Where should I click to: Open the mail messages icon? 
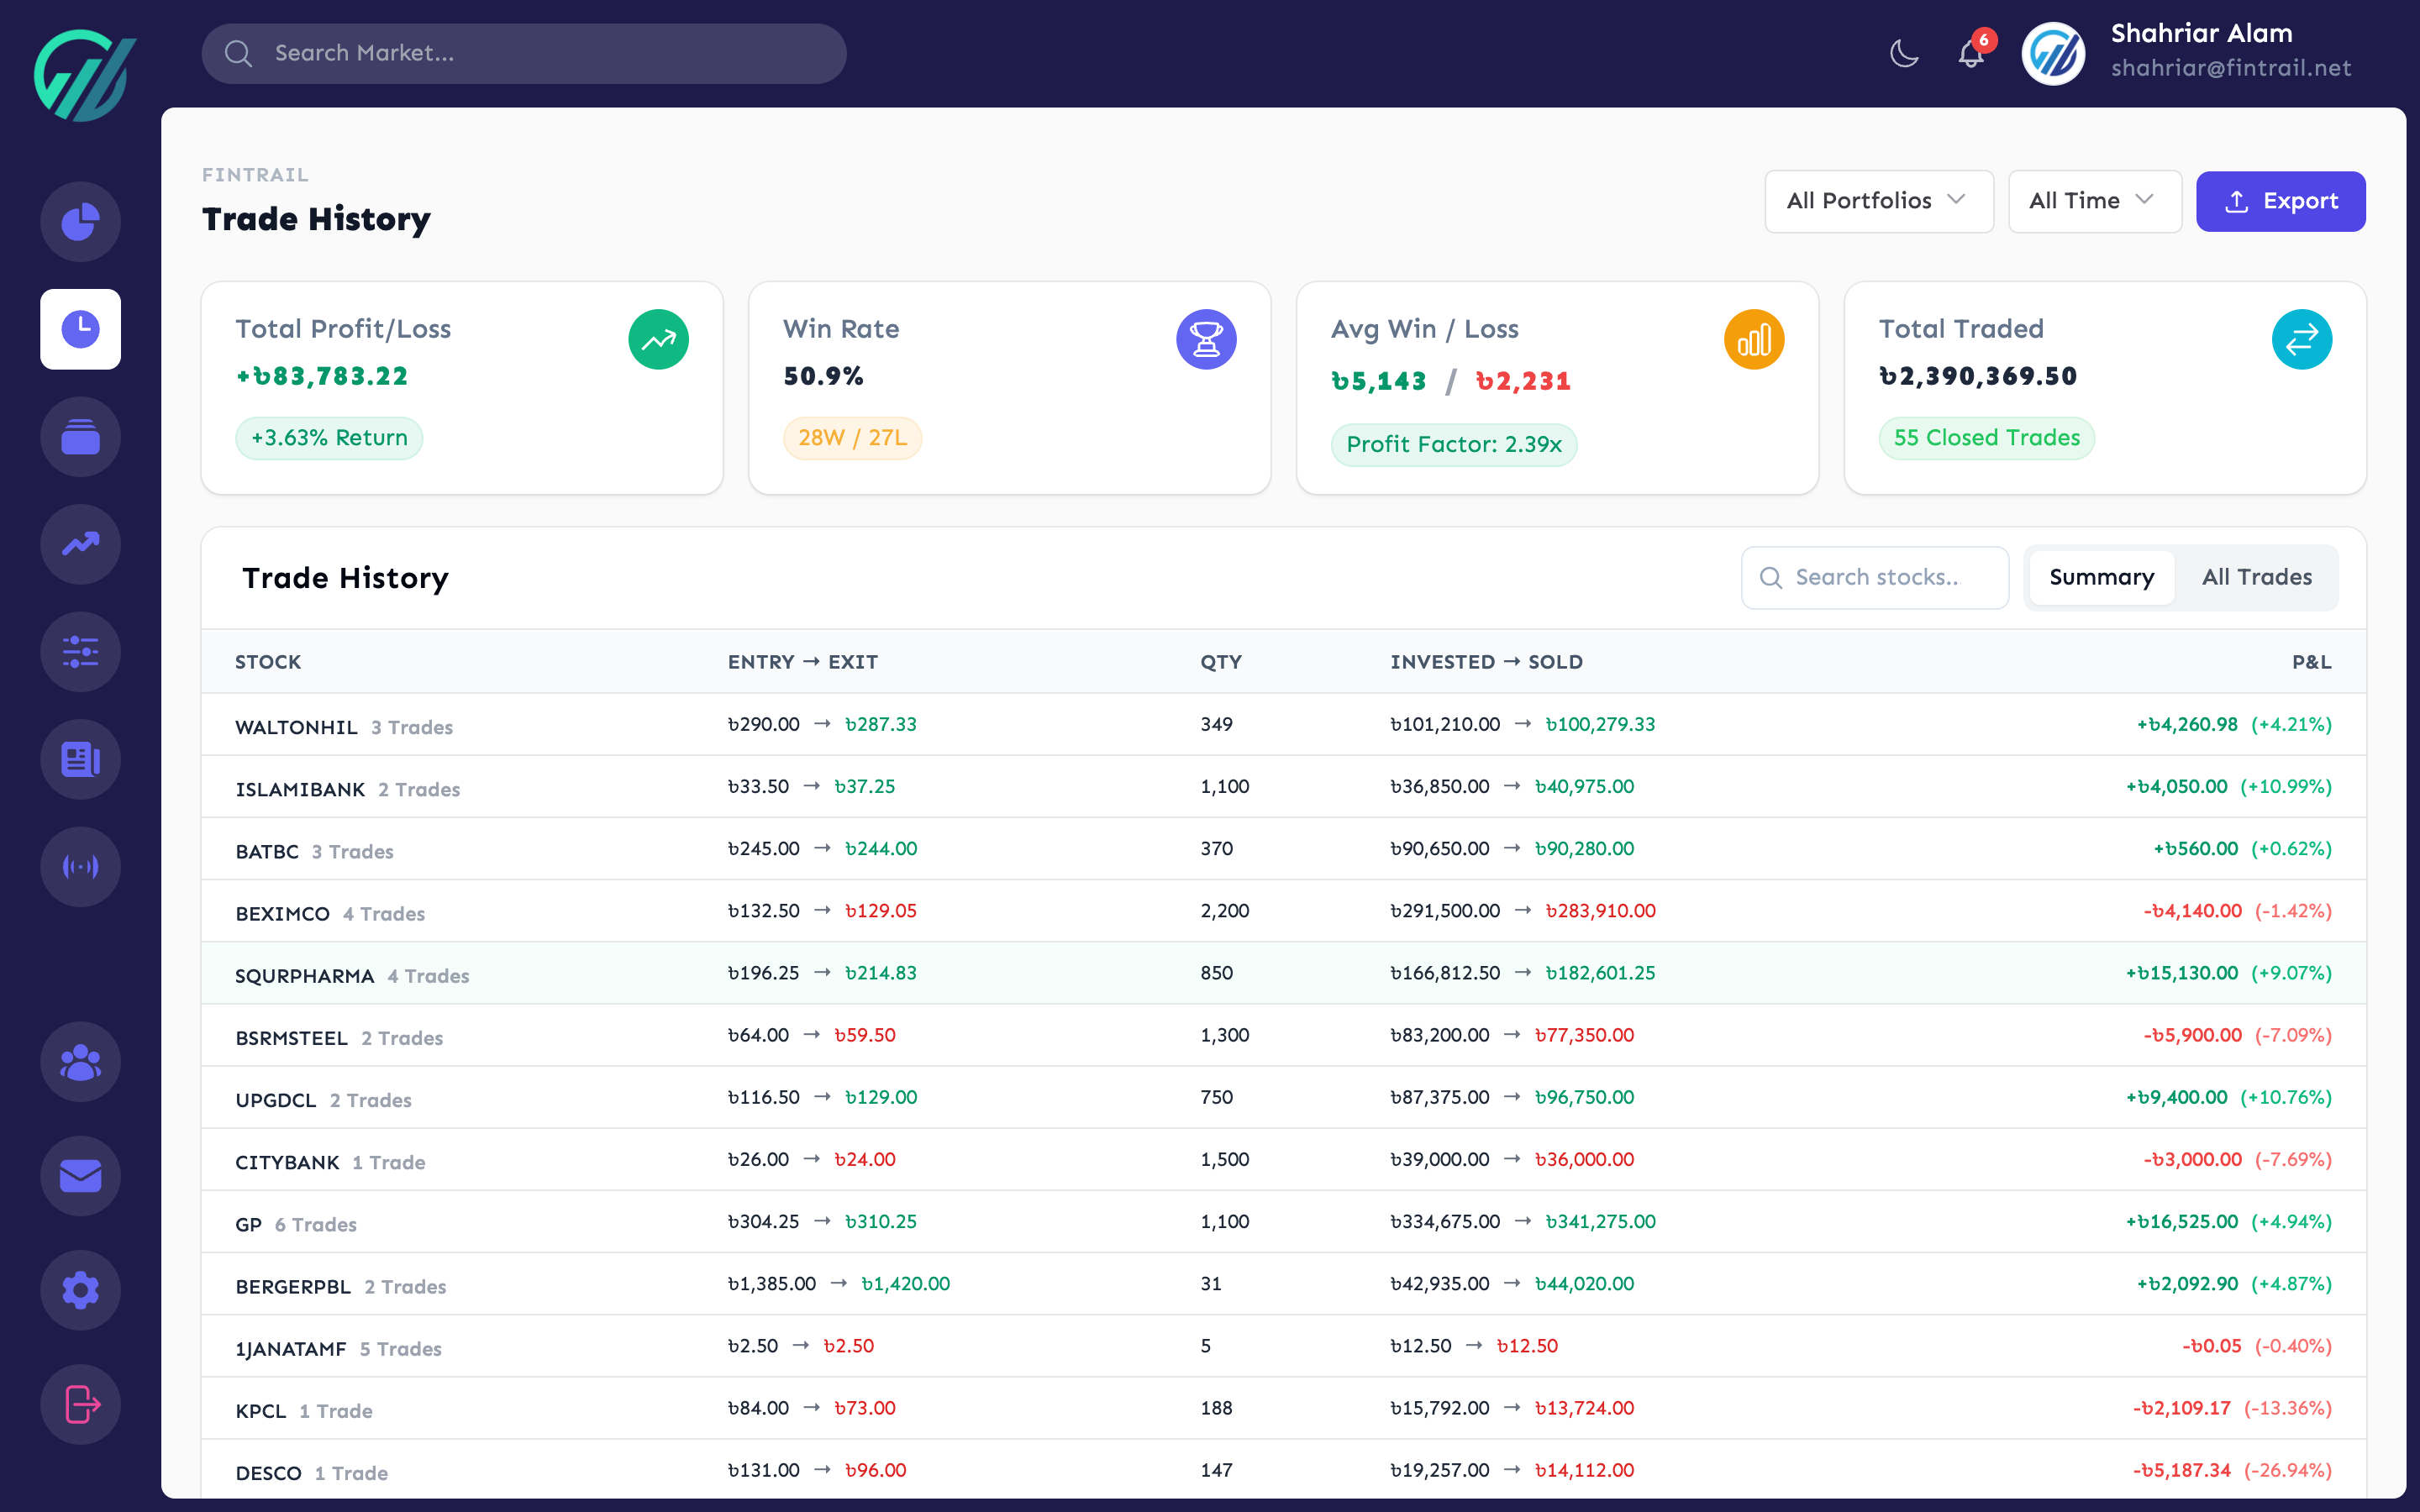click(80, 1176)
